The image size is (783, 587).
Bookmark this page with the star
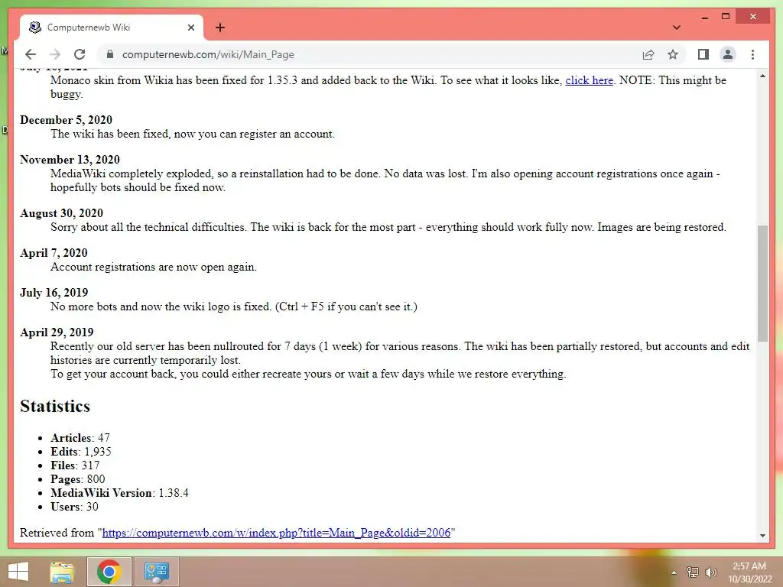point(673,54)
